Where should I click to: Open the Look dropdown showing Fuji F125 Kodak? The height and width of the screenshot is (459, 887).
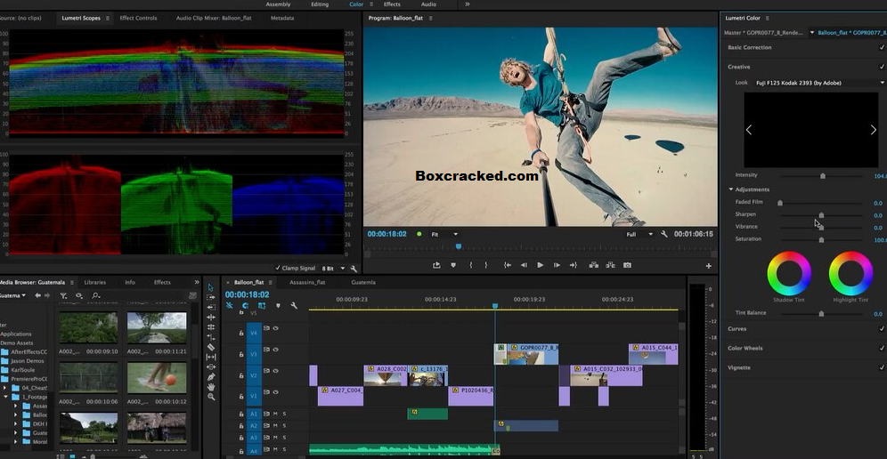pos(819,83)
